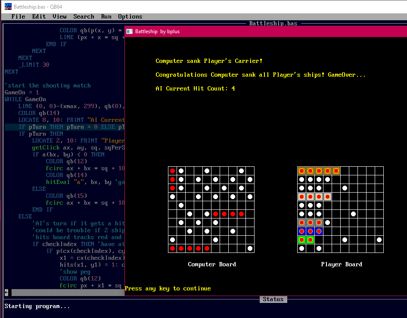Open the Options menu
407x318 pixels.
130,16
